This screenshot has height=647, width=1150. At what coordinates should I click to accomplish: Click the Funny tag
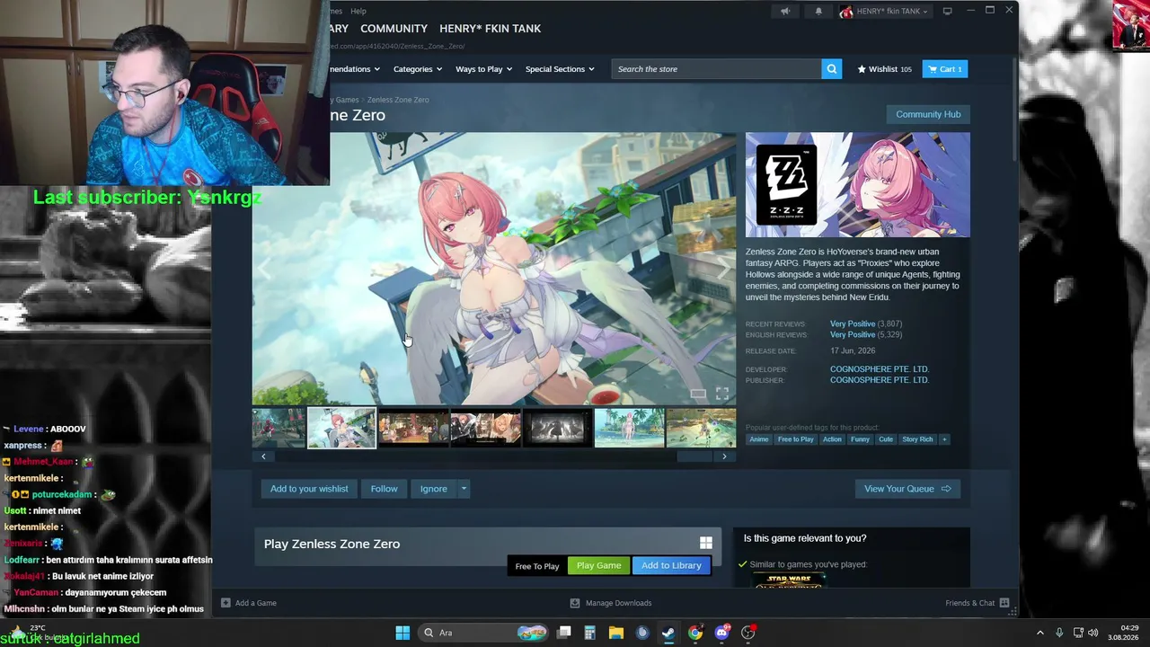pos(860,439)
